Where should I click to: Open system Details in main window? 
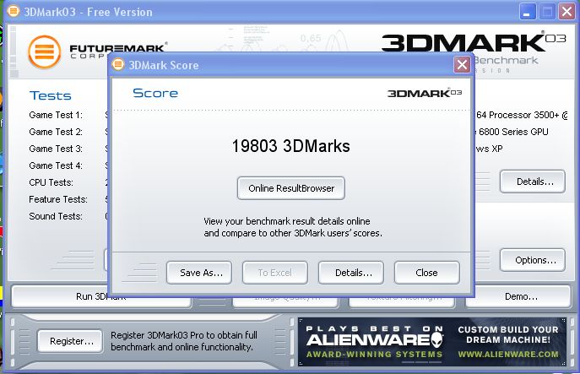(x=532, y=182)
